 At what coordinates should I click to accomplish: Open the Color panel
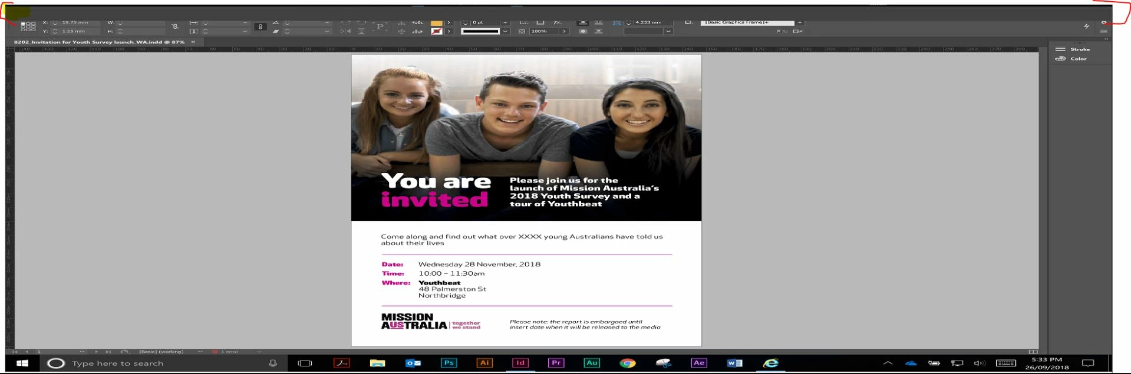pos(1071,58)
